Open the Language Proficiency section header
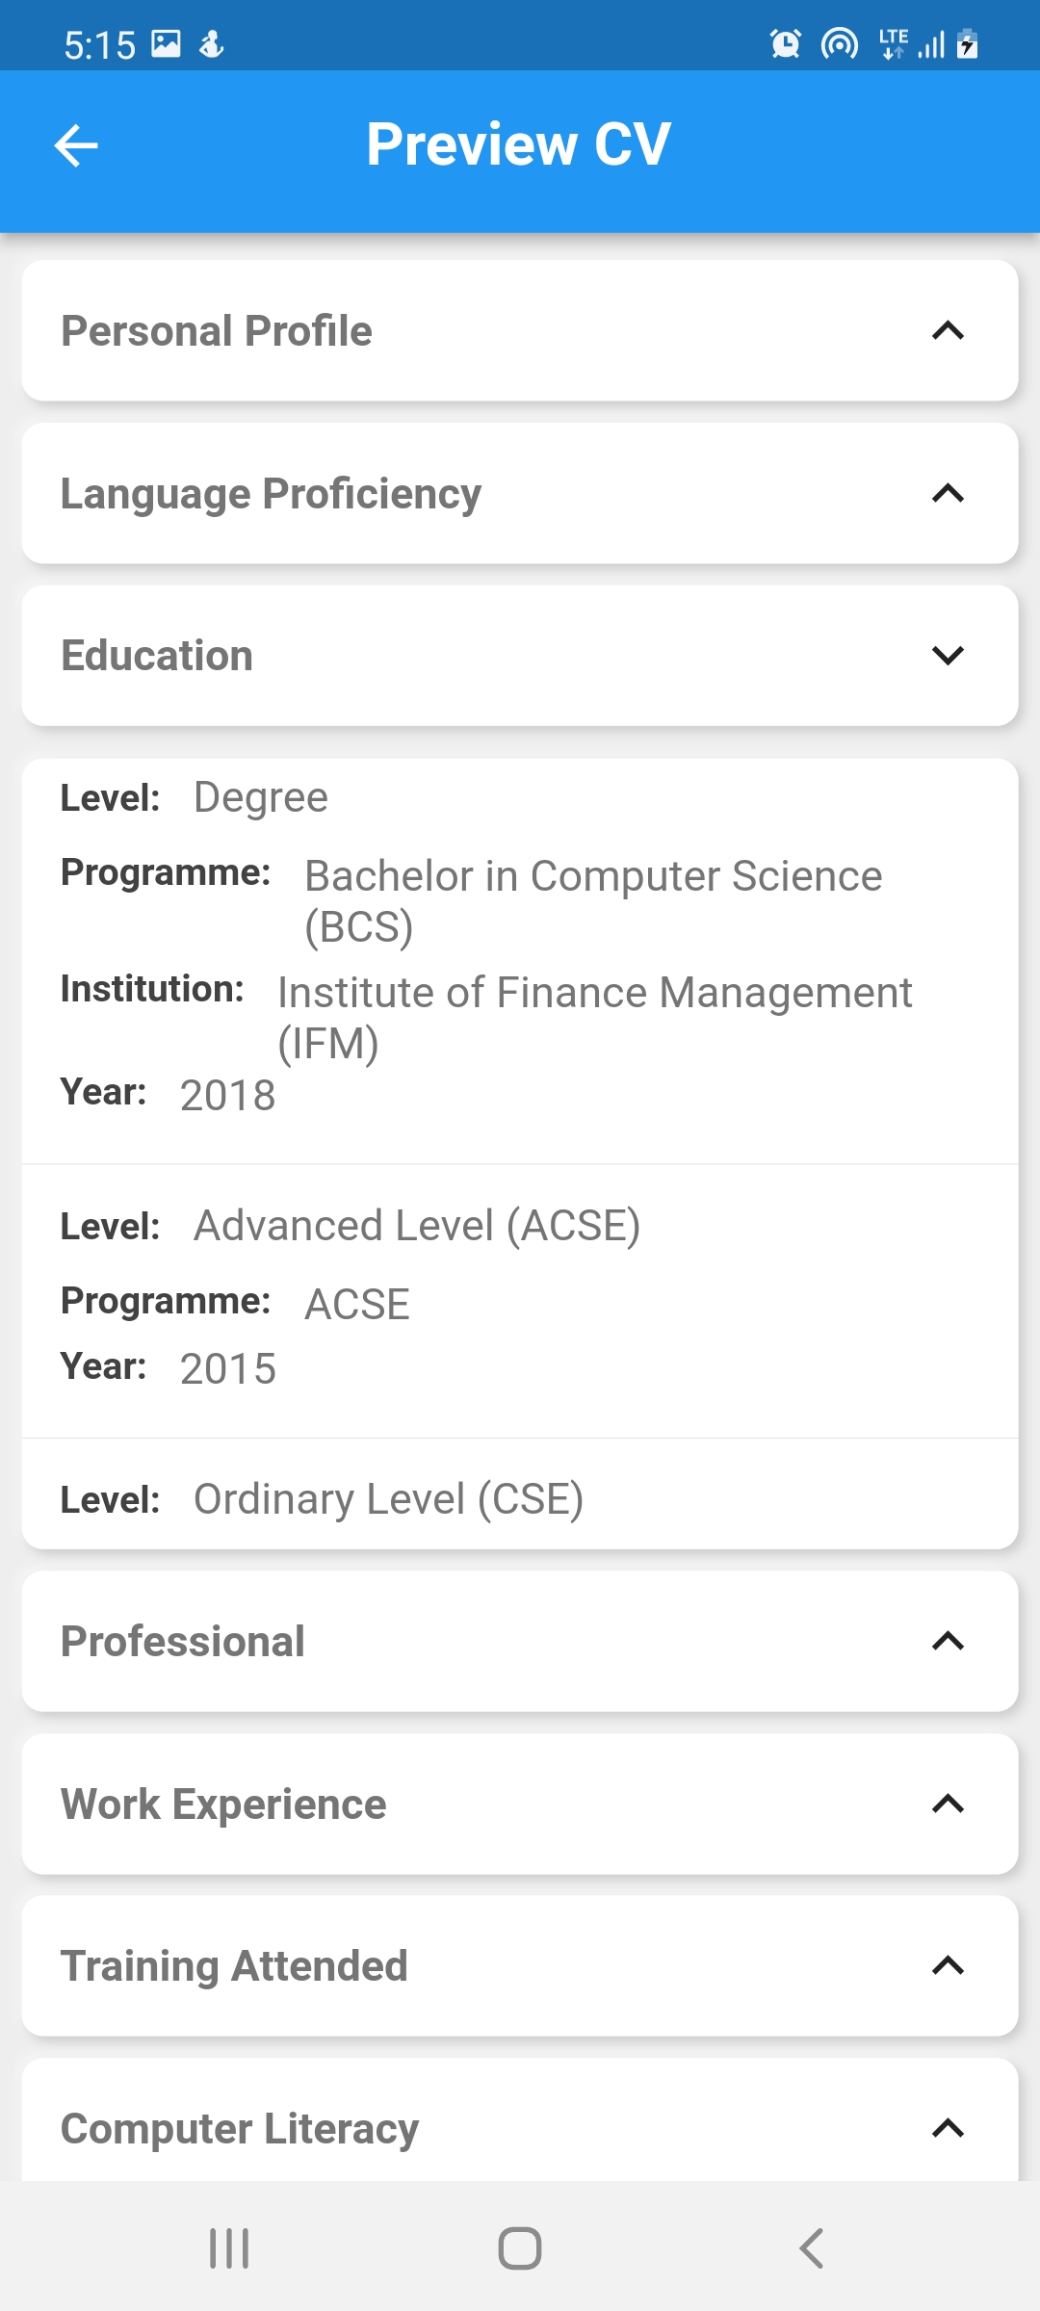Image resolution: width=1040 pixels, height=2311 pixels. pyautogui.click(x=520, y=493)
